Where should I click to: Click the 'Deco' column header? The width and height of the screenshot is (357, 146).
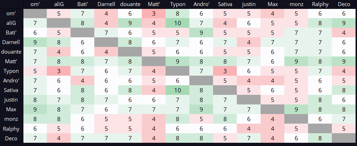pyautogui.click(x=344, y=4)
